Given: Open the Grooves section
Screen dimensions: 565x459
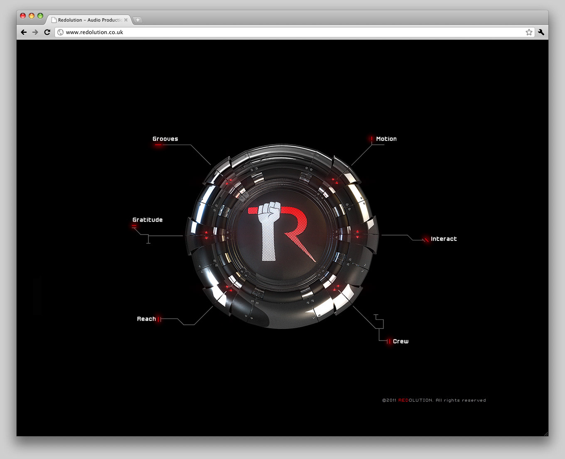Looking at the screenshot, I should (165, 139).
